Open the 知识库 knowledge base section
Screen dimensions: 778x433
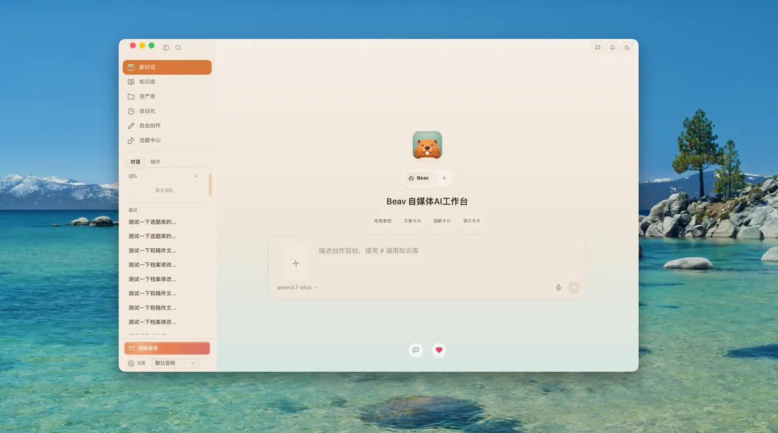coord(167,82)
